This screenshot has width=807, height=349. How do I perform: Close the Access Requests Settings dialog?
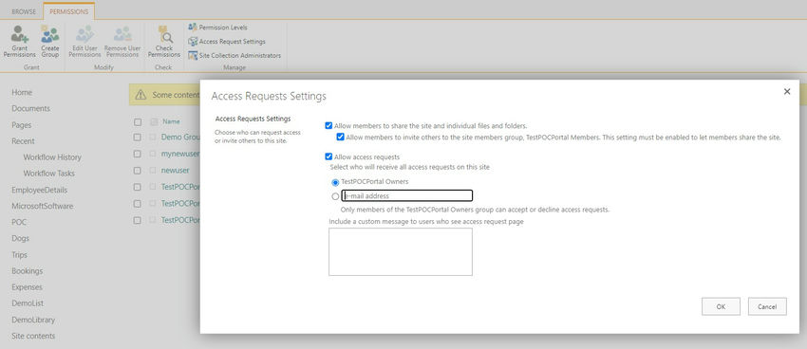pos(786,91)
